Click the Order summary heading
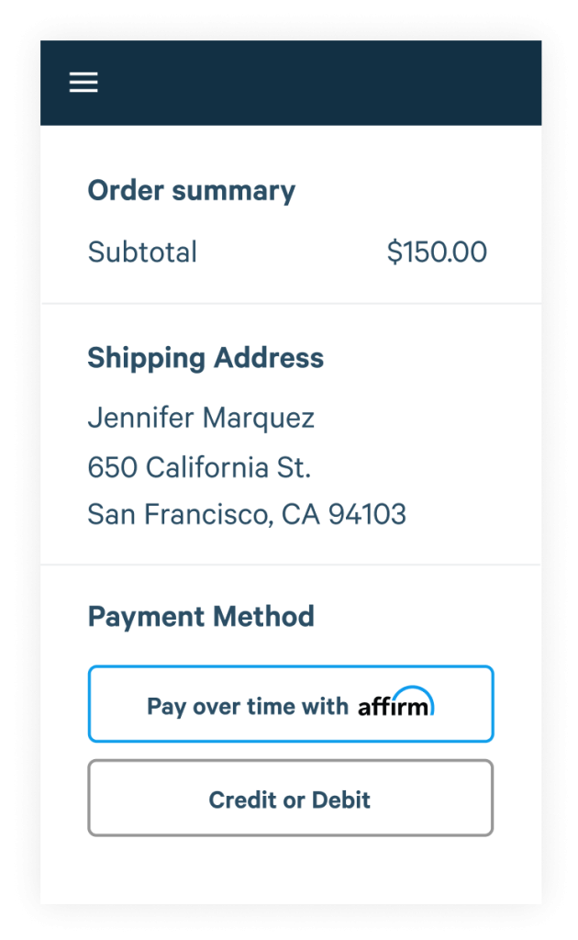This screenshot has width=578, height=940. coord(192,191)
